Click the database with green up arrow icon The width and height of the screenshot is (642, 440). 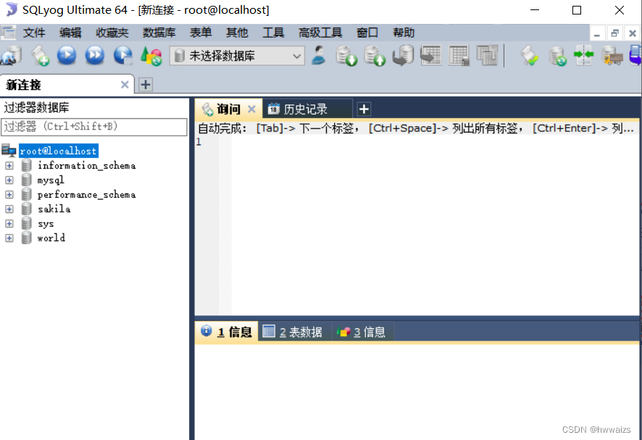tap(375, 56)
